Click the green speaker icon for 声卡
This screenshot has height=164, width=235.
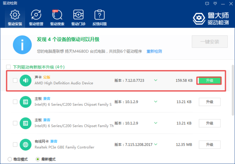(x=25, y=81)
